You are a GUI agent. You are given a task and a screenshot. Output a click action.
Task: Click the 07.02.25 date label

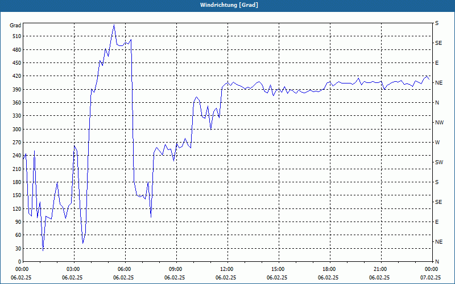click(431, 277)
